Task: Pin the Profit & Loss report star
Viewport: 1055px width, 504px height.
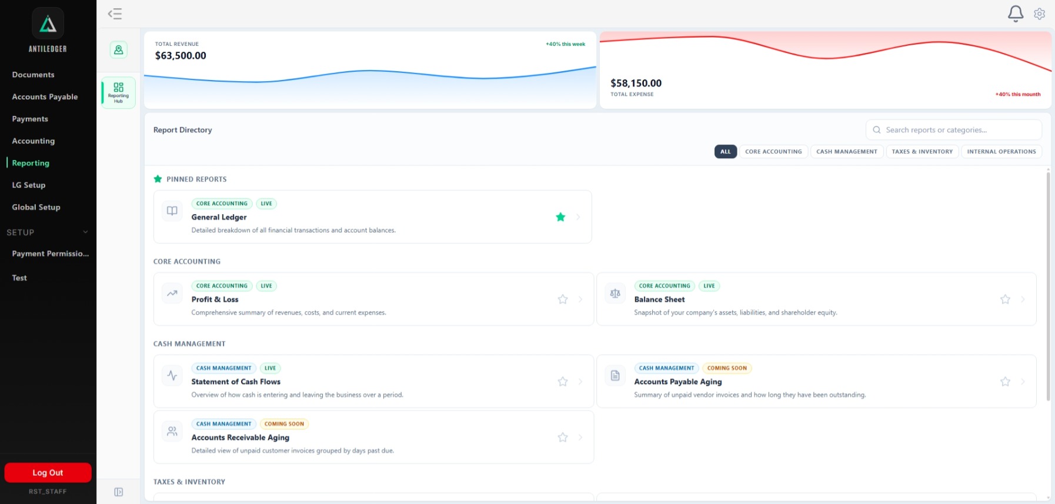Action: point(563,299)
